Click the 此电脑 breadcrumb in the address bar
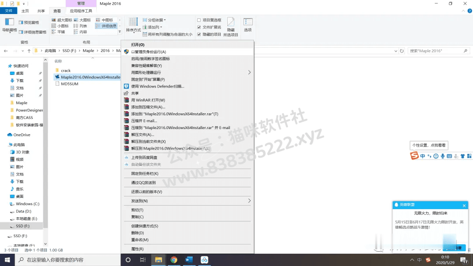 [50, 51]
